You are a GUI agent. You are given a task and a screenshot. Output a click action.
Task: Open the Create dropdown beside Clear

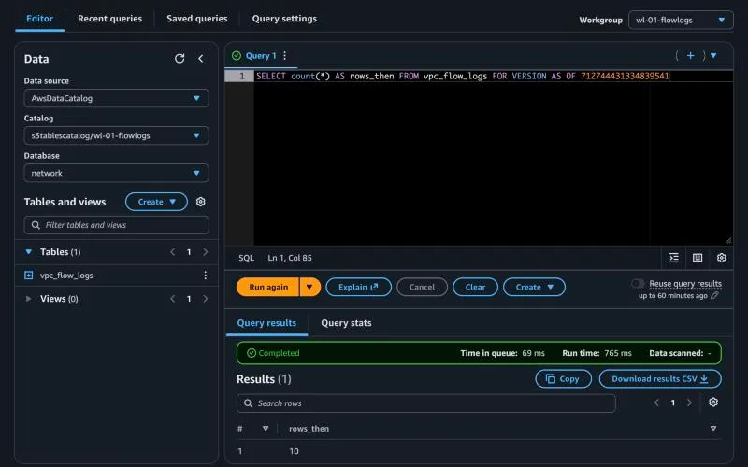tap(534, 287)
